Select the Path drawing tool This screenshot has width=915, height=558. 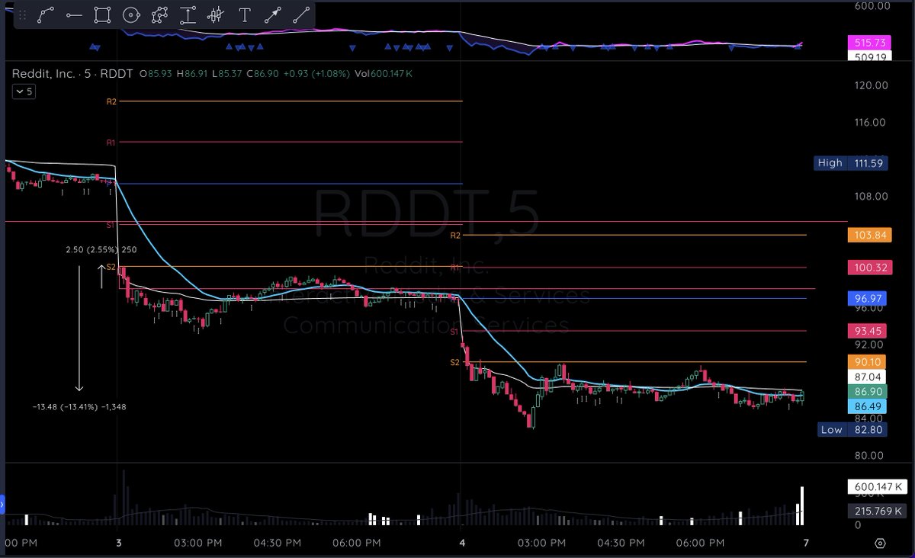coord(45,15)
